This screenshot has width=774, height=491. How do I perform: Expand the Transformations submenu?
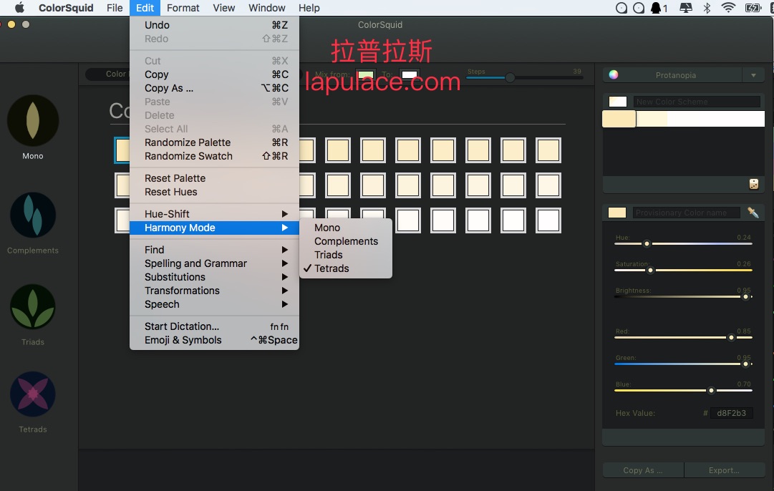click(x=214, y=291)
